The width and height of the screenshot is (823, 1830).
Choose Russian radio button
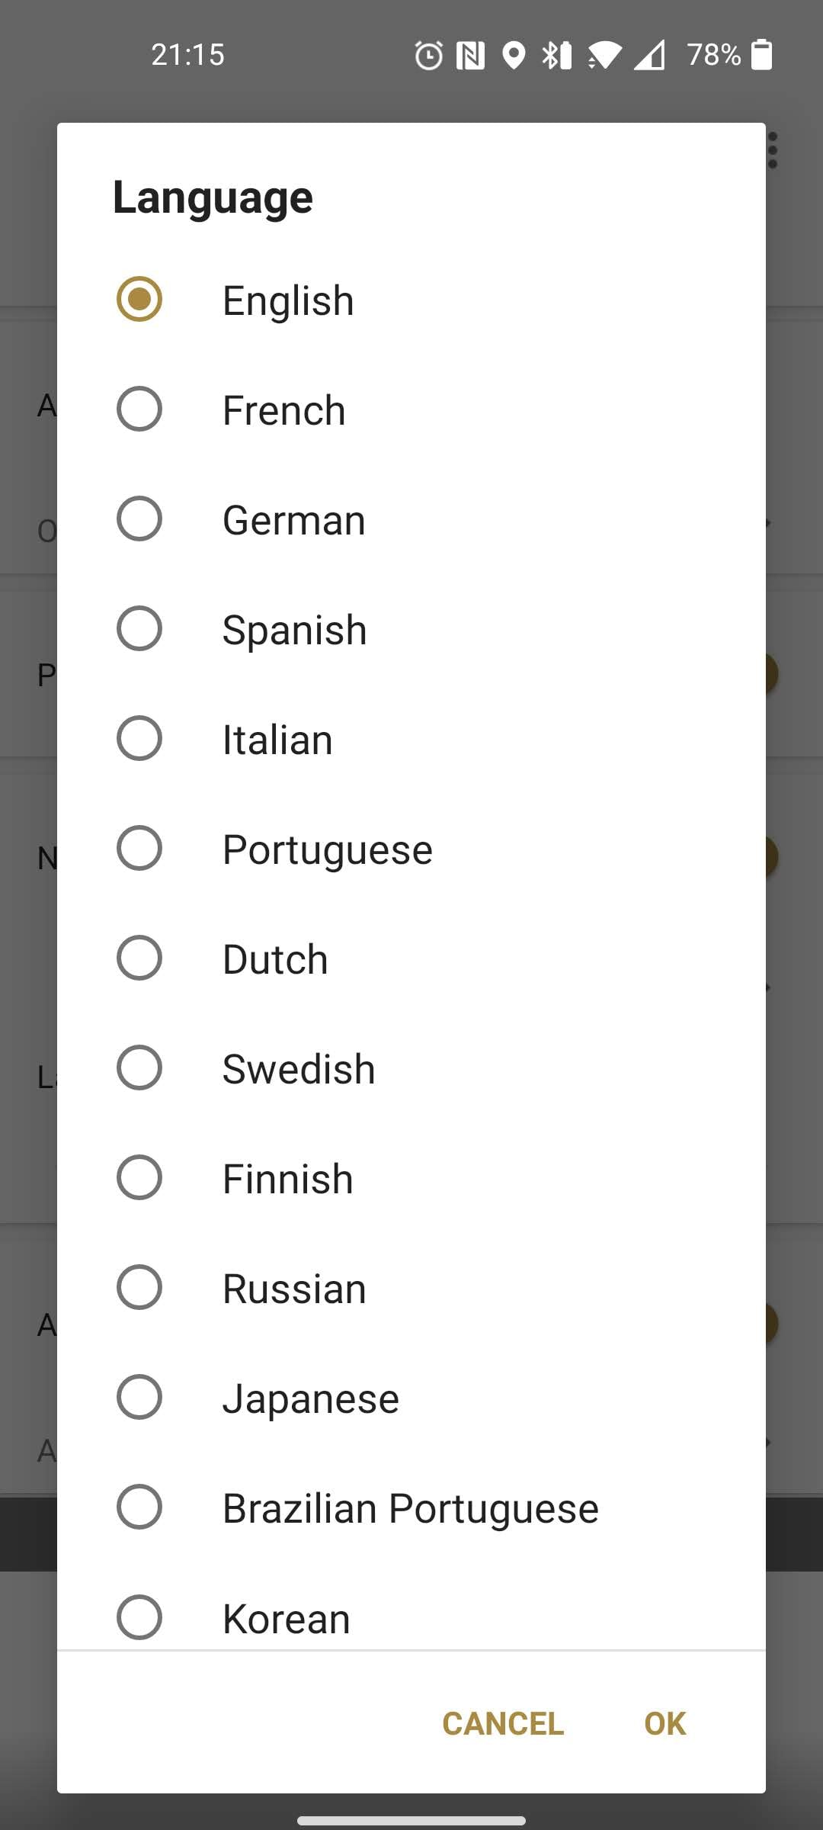139,1287
